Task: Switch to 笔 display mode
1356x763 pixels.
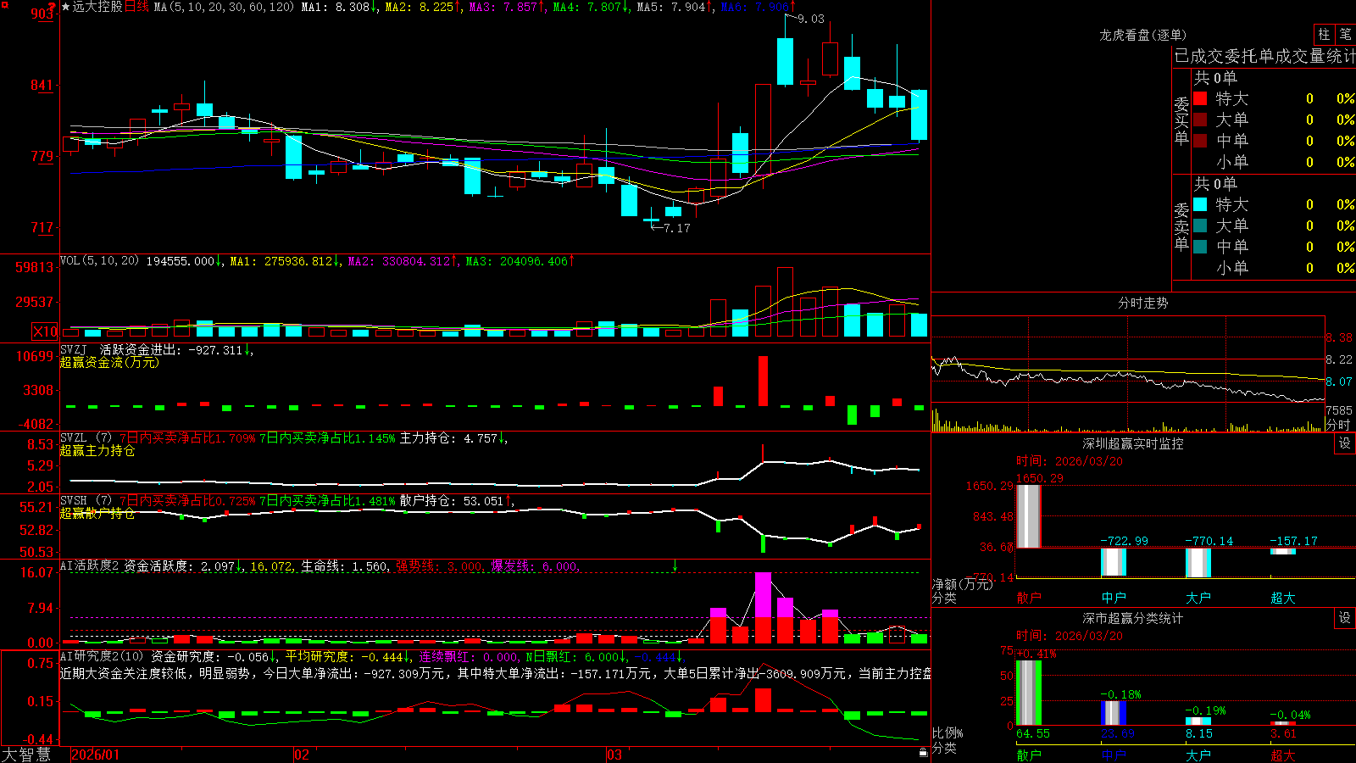Action: coord(1345,34)
